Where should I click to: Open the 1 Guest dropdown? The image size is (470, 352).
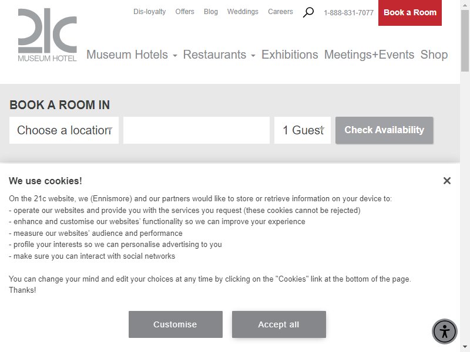303,130
